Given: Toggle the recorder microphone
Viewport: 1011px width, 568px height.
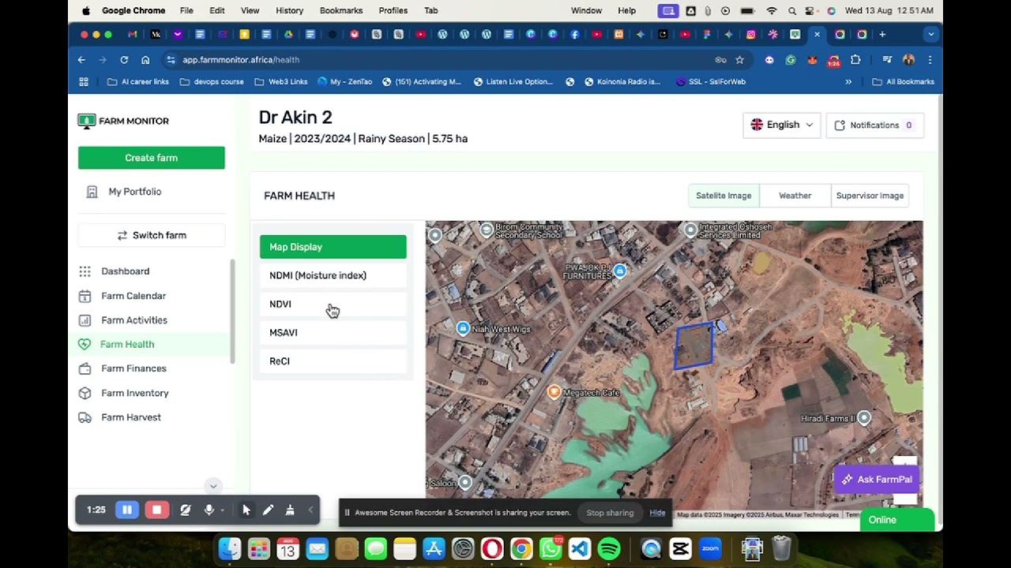Looking at the screenshot, I should (x=209, y=510).
